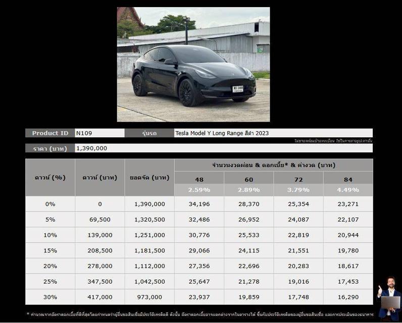
Task: Click the financed amount 1,320,500
Action: (x=149, y=220)
